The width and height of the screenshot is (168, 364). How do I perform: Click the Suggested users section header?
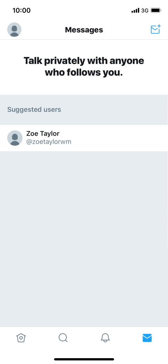pyautogui.click(x=34, y=110)
